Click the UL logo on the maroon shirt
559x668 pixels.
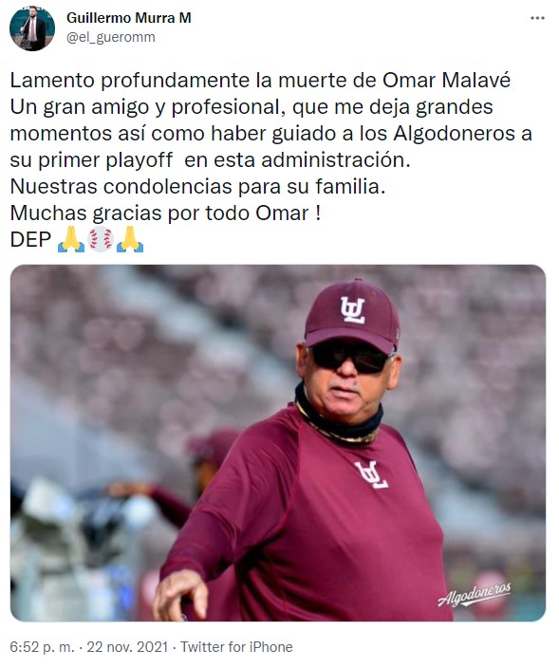pos(371,474)
